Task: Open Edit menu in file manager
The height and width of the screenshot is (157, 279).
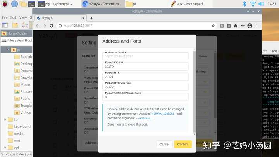Action: tap(13, 17)
